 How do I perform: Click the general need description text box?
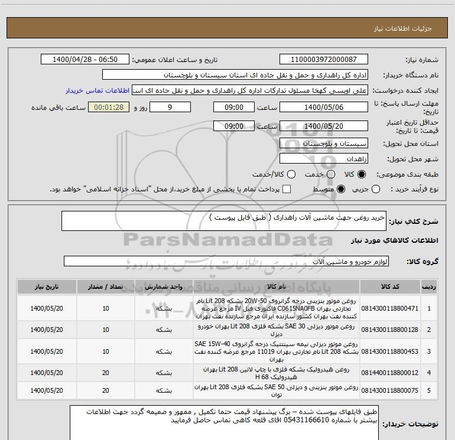[x=224, y=221]
